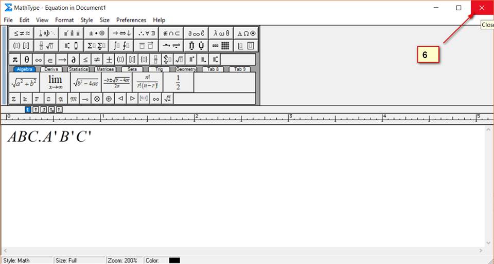Insert less-than-or-equal symbol from small bar
The width and height of the screenshot is (494, 264).
(85, 59)
